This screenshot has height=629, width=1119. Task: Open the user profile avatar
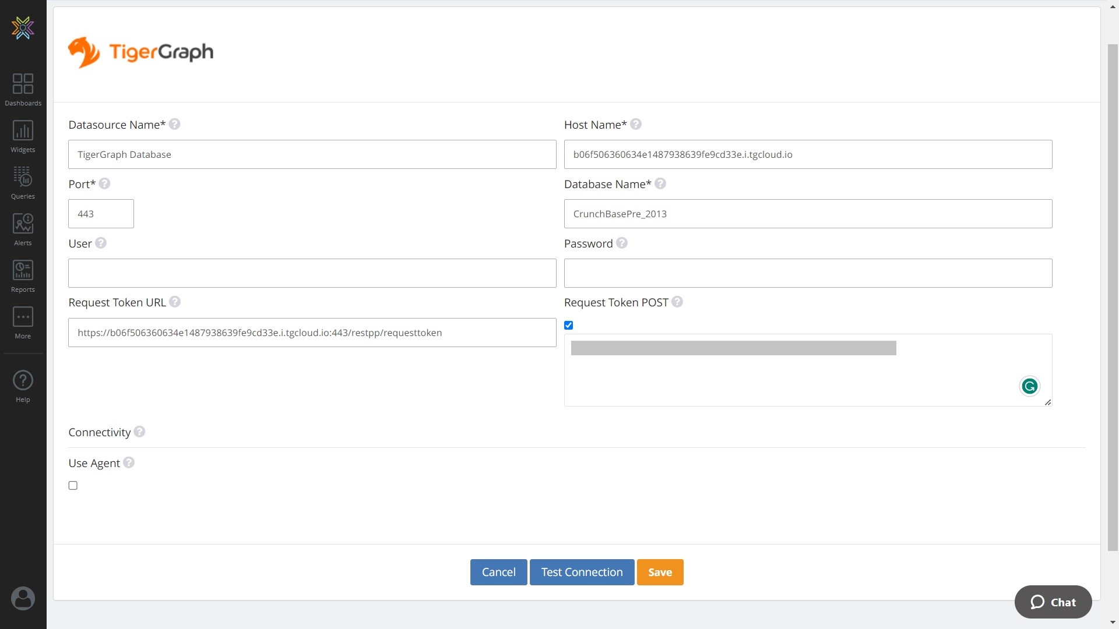tap(23, 598)
